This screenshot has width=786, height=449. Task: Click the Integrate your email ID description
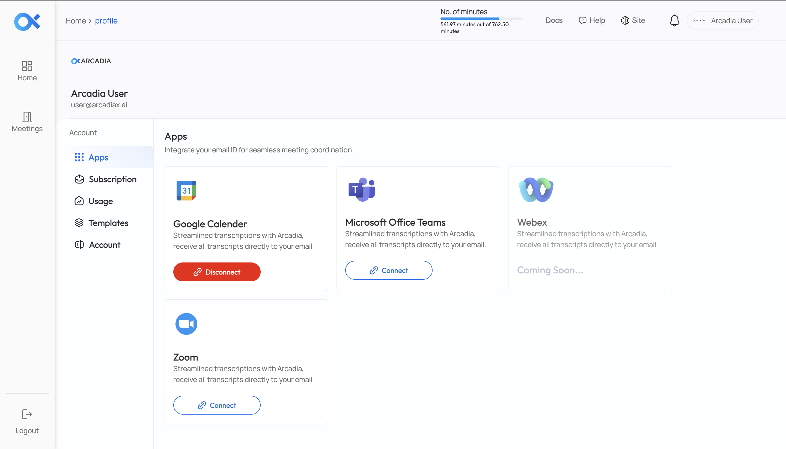coord(259,150)
